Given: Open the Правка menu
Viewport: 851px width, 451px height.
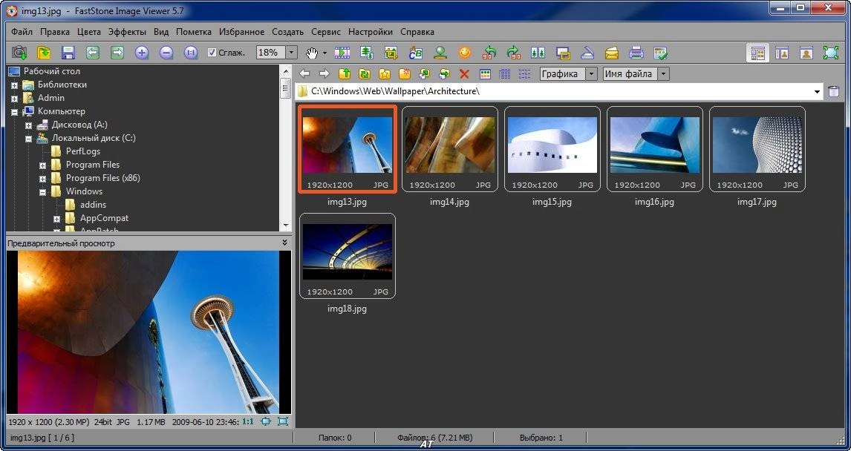Looking at the screenshot, I should pos(55,32).
